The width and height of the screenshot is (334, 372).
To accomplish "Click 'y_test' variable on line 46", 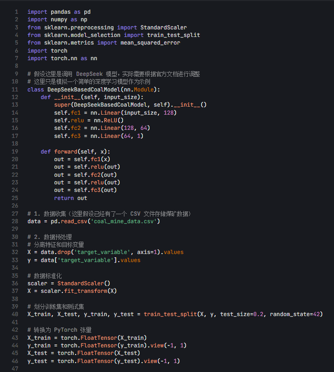I will click(x=37, y=361).
